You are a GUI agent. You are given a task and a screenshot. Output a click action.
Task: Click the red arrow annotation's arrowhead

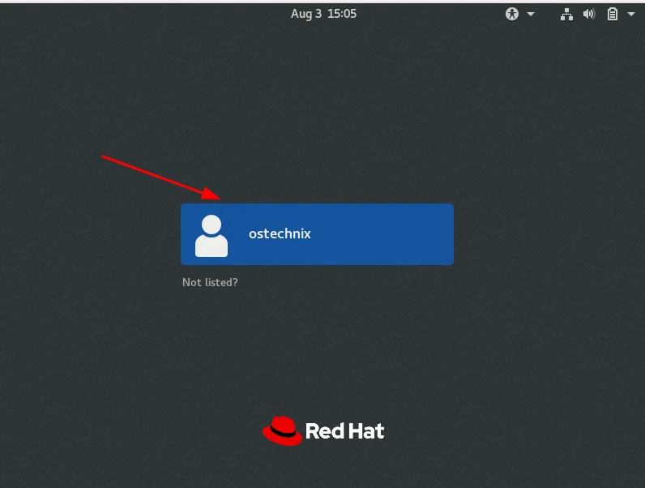[x=213, y=195]
